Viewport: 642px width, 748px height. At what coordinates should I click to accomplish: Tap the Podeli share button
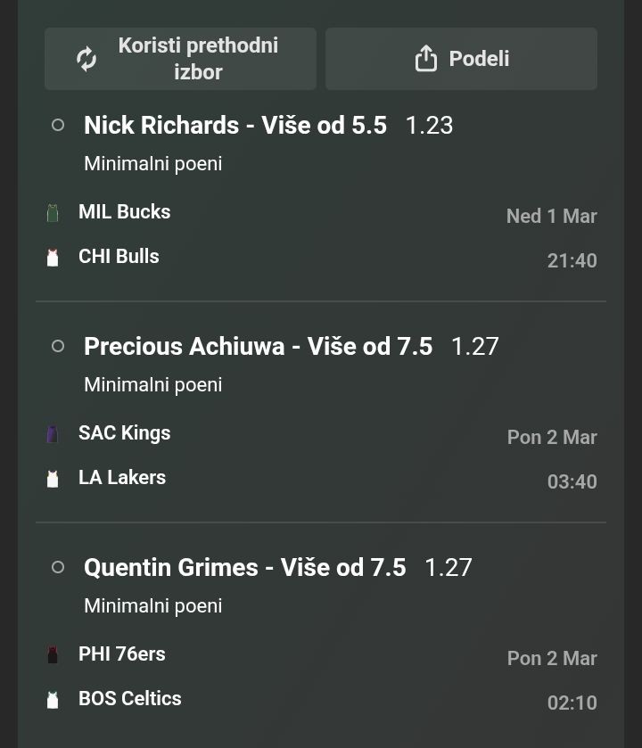[x=461, y=59]
